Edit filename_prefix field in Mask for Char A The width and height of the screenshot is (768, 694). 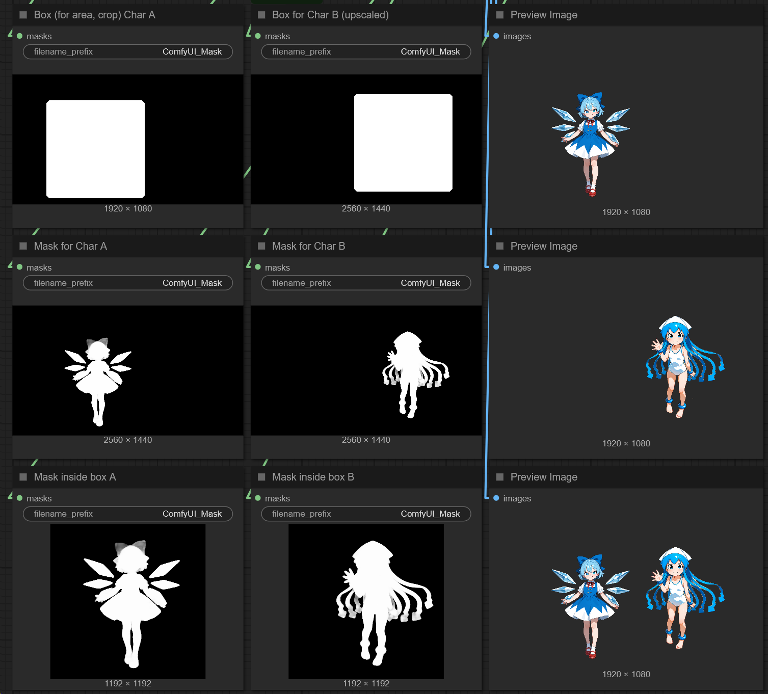pos(128,283)
